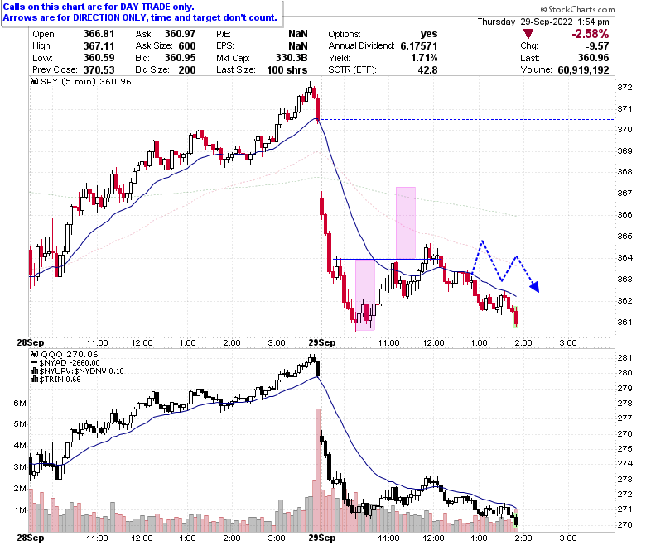Click the 6M volume axis label

coord(20,403)
